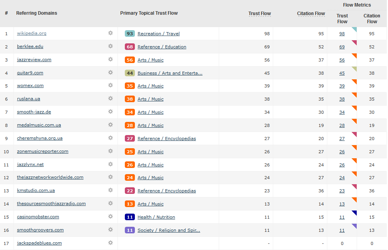Open gear settings for berklee.edu row
The height and width of the screenshot is (250, 388).
coord(111,46)
